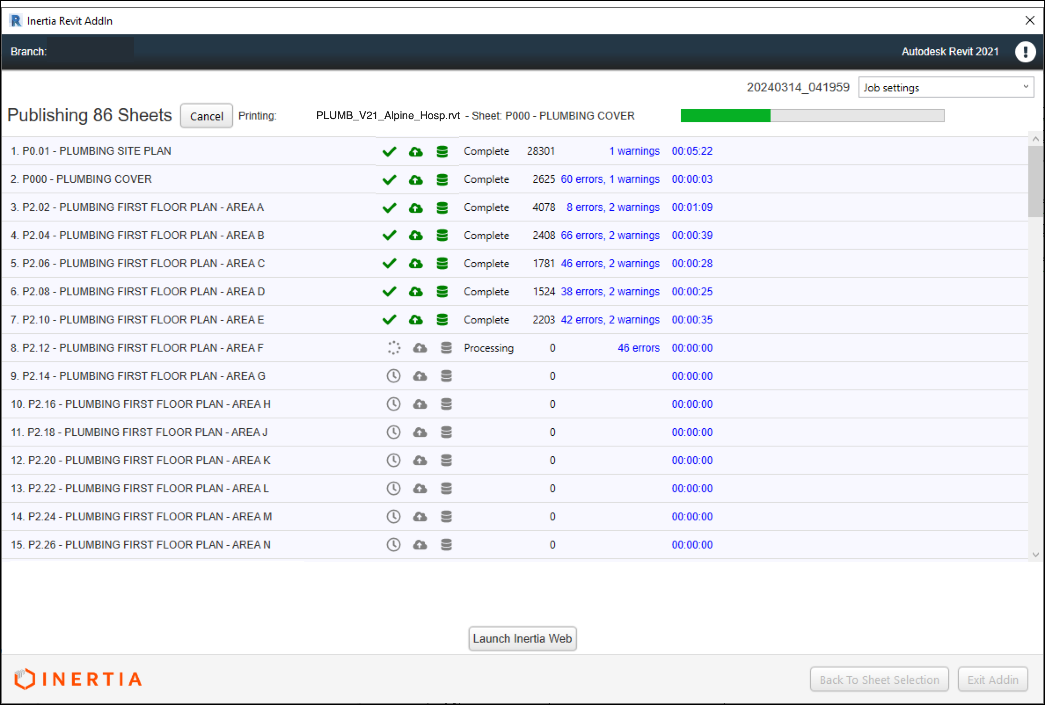
Task: Click the database icon for P0.01 PLUMBING SITE PLAN
Action: click(x=442, y=152)
